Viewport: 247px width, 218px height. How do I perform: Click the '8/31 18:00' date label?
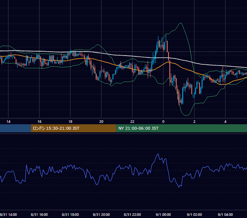[x=70, y=214]
